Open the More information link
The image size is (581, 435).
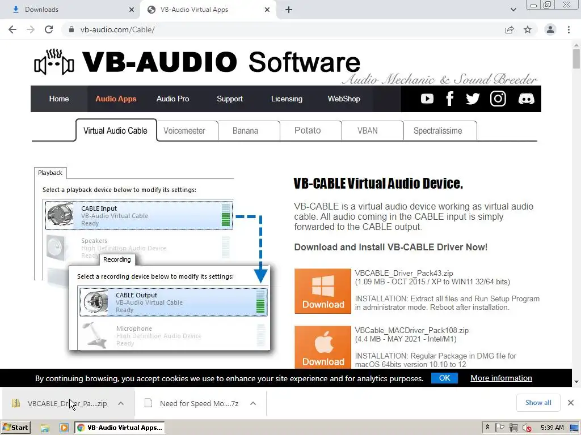(501, 378)
